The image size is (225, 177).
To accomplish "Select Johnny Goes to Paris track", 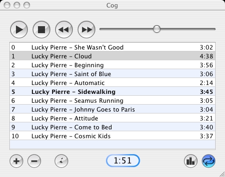I will tap(112, 109).
